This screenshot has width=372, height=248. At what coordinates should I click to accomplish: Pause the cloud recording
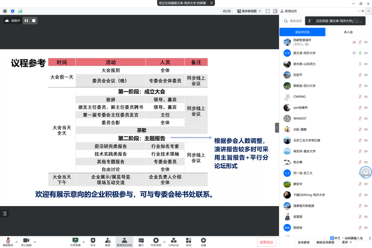click(x=26, y=20)
